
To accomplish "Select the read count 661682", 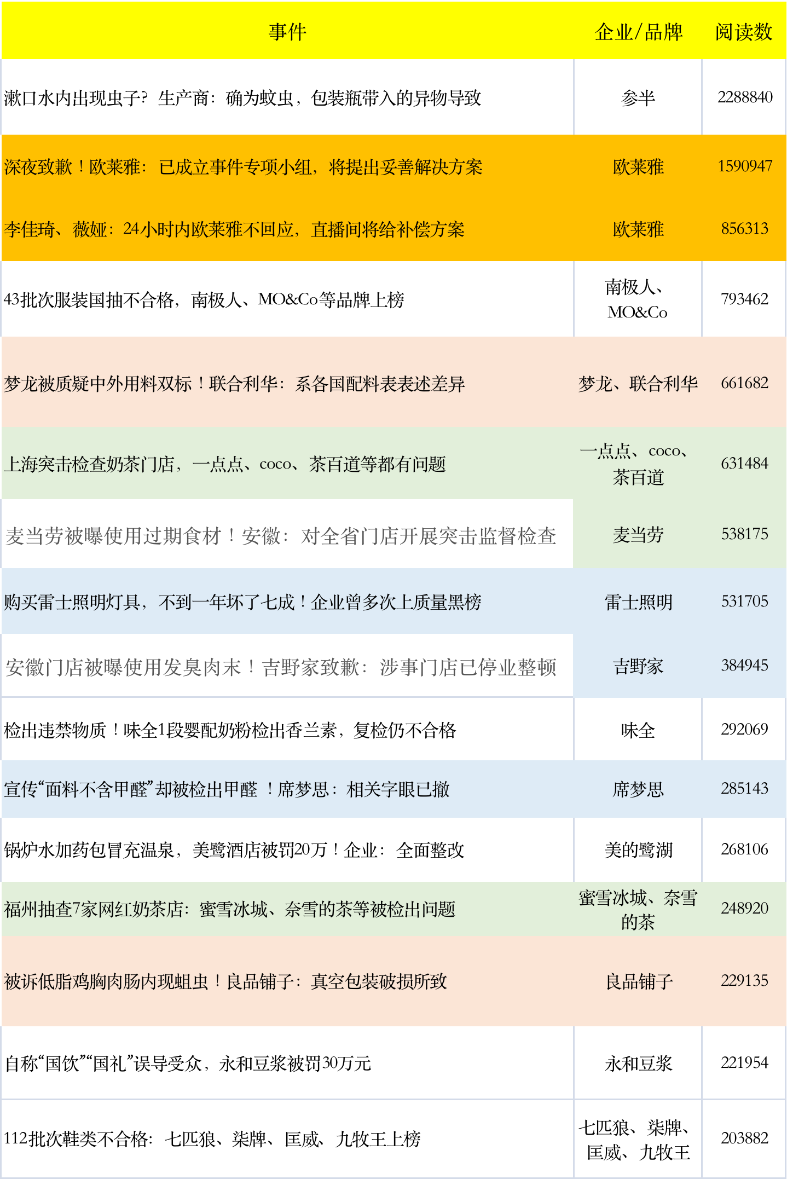I will click(x=745, y=383).
